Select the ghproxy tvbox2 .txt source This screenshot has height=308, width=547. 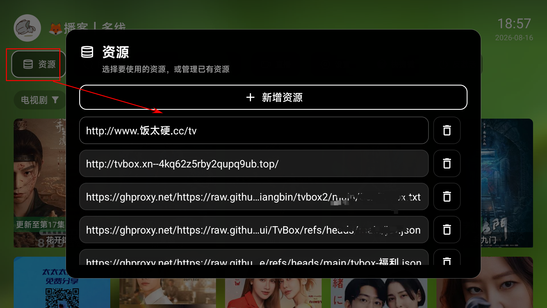point(254,196)
